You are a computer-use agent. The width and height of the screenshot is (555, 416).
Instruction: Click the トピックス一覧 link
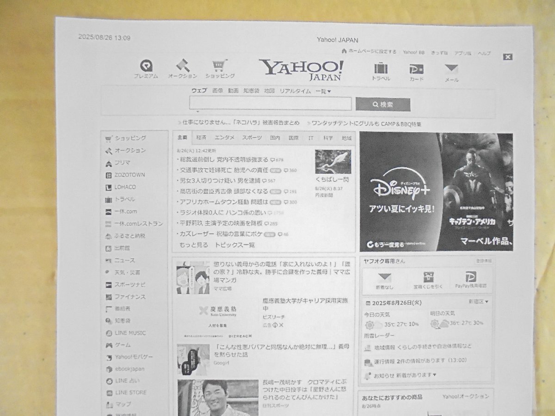pos(235,245)
